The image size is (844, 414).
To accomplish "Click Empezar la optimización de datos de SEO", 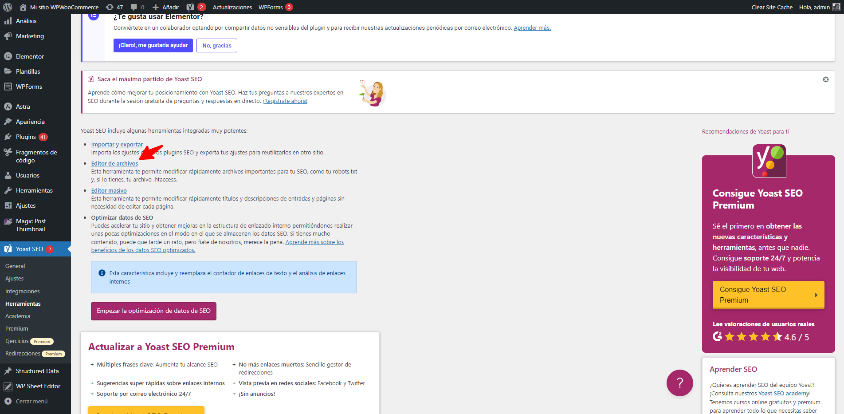I will pyautogui.click(x=153, y=311).
